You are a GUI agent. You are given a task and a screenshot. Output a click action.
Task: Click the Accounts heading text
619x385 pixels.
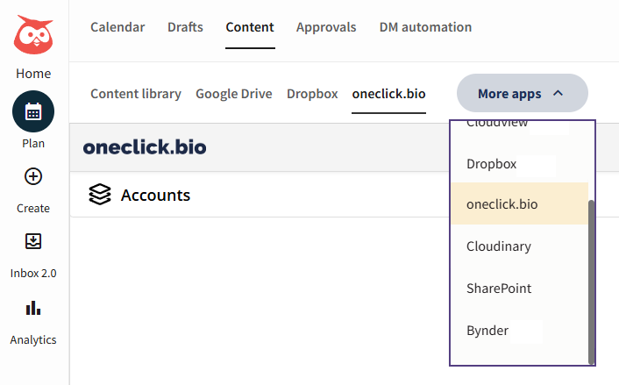[x=155, y=195]
